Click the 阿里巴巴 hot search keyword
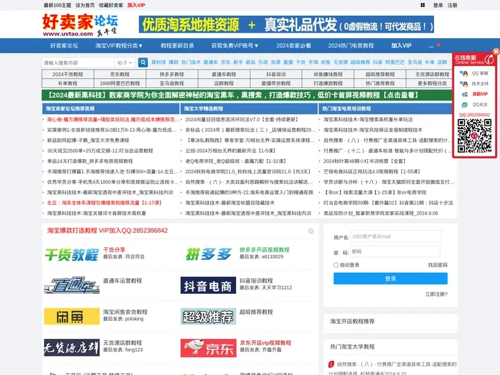500x375 pixels. (x=394, y=62)
